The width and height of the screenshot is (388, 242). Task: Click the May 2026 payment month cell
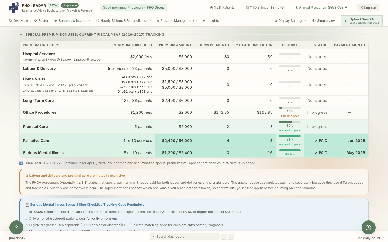coord(356,153)
